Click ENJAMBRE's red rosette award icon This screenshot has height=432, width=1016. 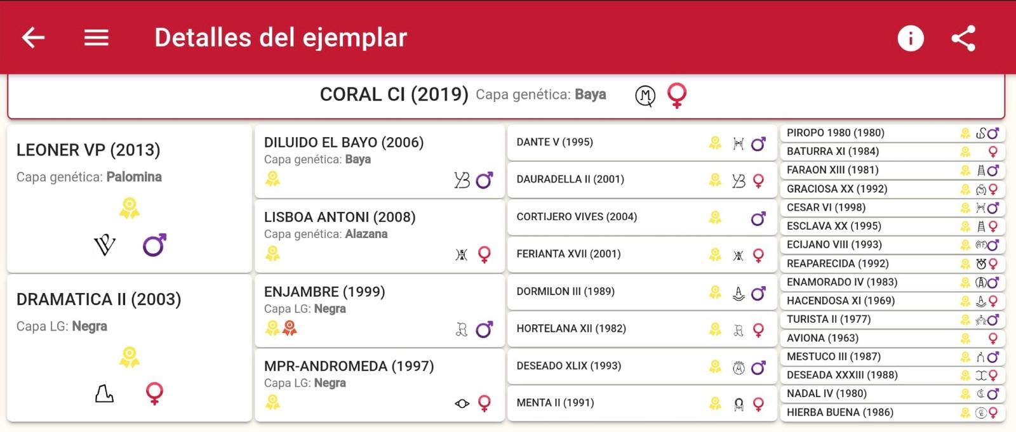(x=290, y=328)
